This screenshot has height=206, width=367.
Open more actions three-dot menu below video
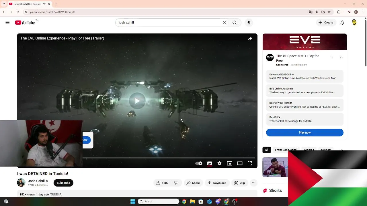pos(253,183)
